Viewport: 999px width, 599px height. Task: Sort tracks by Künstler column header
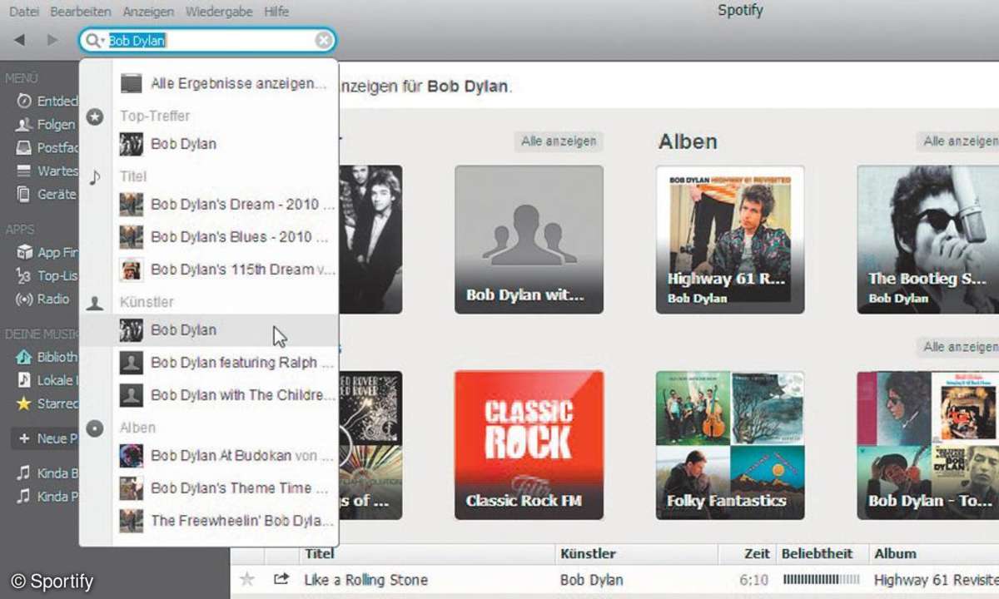589,553
